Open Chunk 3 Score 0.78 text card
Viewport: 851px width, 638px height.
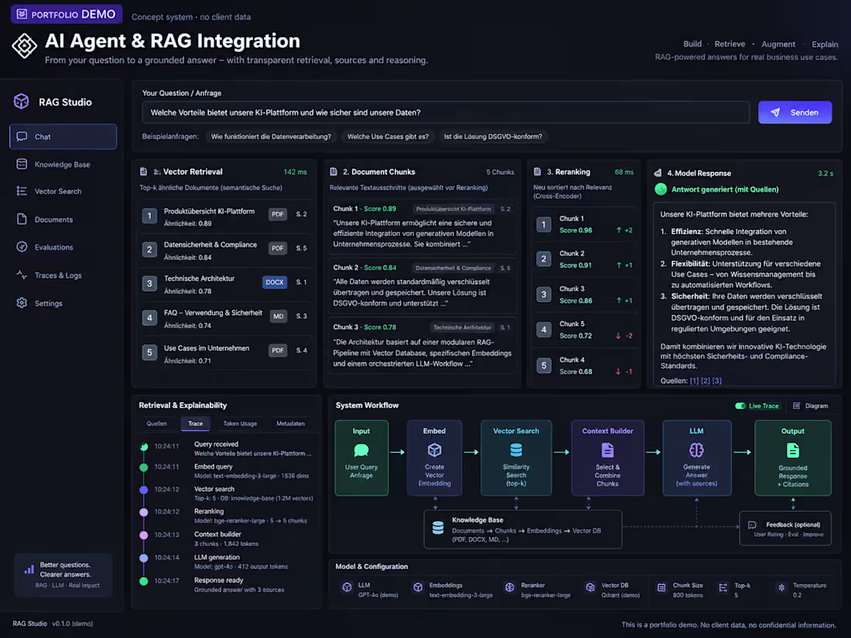(x=422, y=346)
